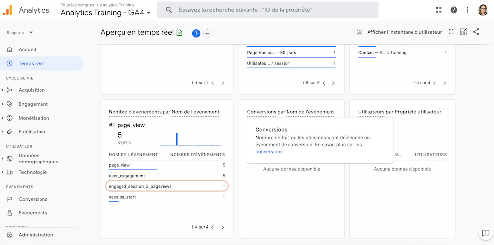This screenshot has width=494, height=245.
Task: Click the Google Analytics logo
Action: [8, 10]
